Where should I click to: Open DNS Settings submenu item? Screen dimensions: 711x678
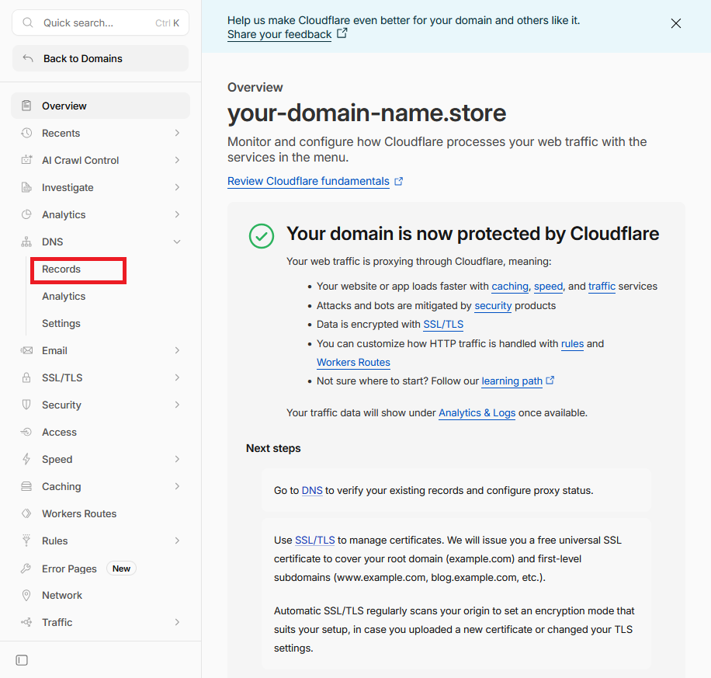pyautogui.click(x=61, y=324)
